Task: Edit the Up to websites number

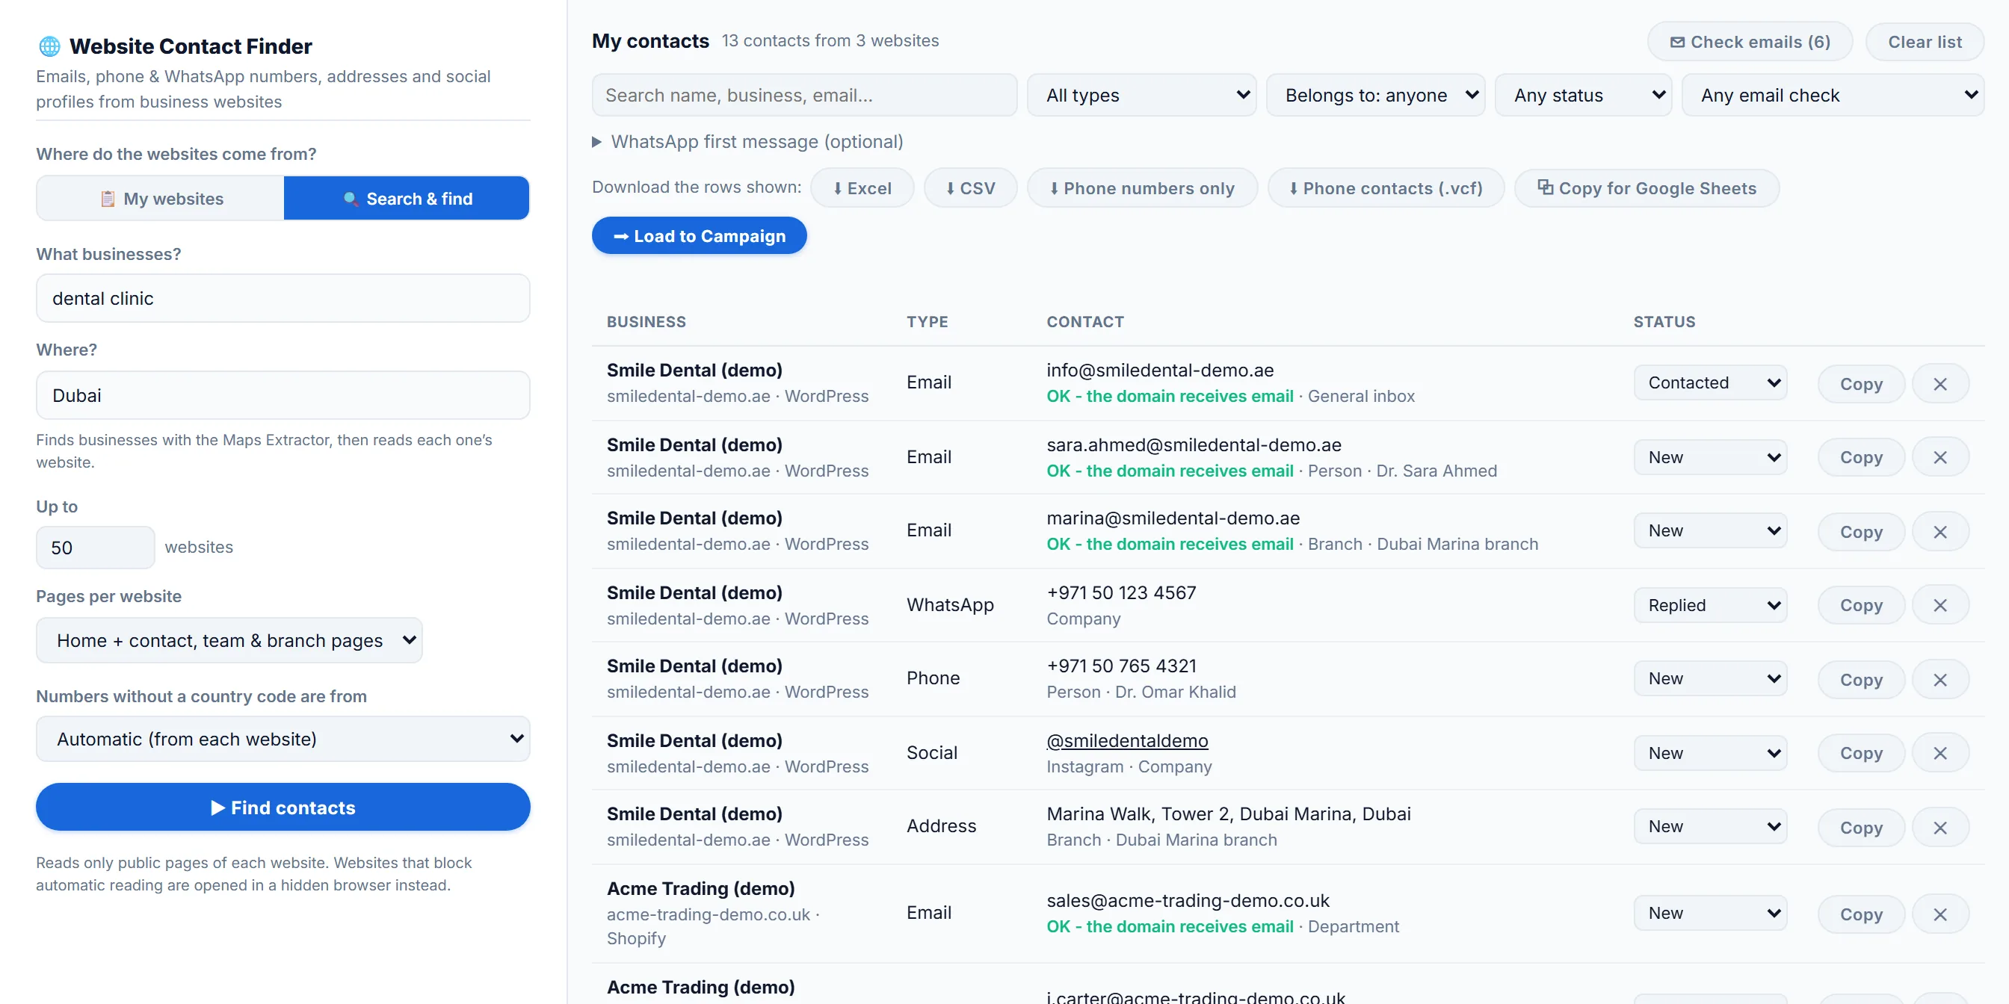Action: pos(95,548)
